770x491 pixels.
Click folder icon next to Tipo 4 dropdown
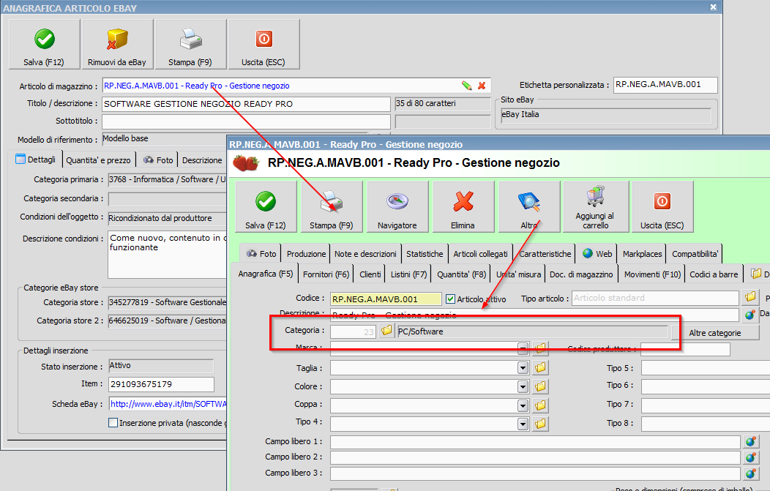point(540,423)
